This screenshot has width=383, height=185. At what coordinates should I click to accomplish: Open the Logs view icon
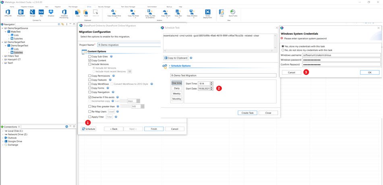pyautogui.click(x=222, y=13)
